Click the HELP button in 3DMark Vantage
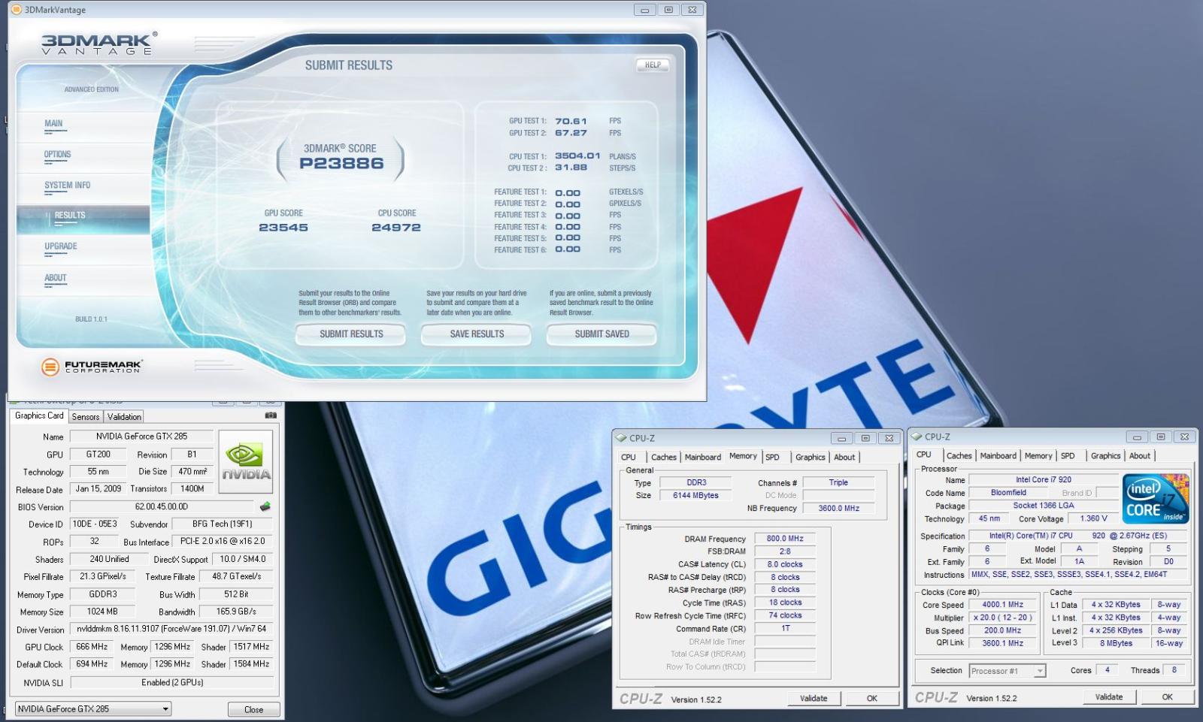The width and height of the screenshot is (1203, 722). tap(653, 65)
